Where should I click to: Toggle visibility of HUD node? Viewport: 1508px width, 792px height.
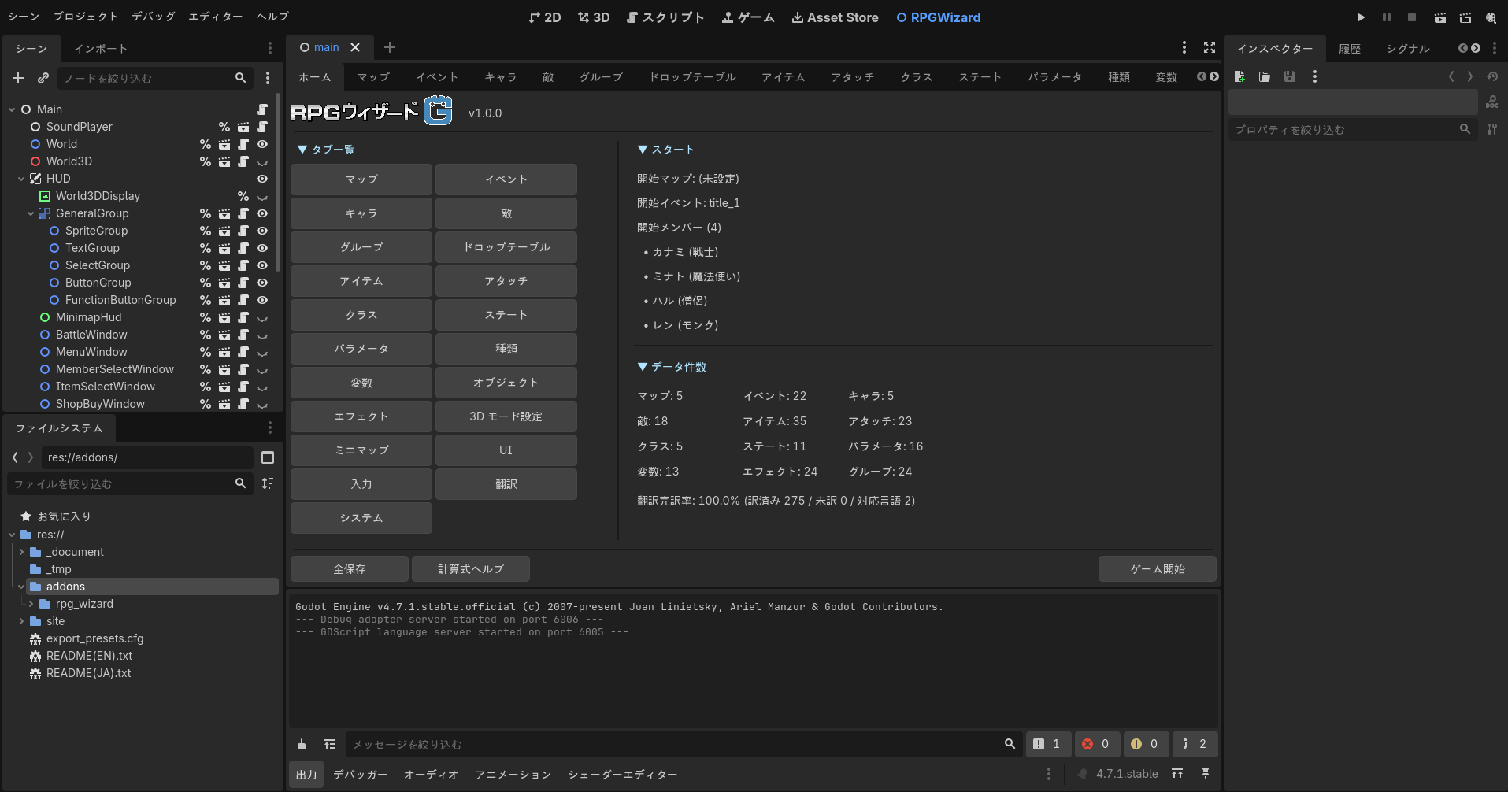coord(262,179)
